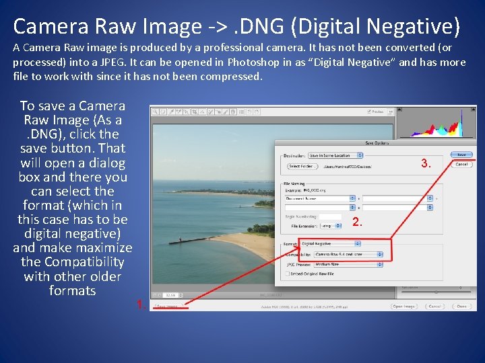Select the Spot Removal tool
Screen dimensions: 485x363
[x=211, y=112]
